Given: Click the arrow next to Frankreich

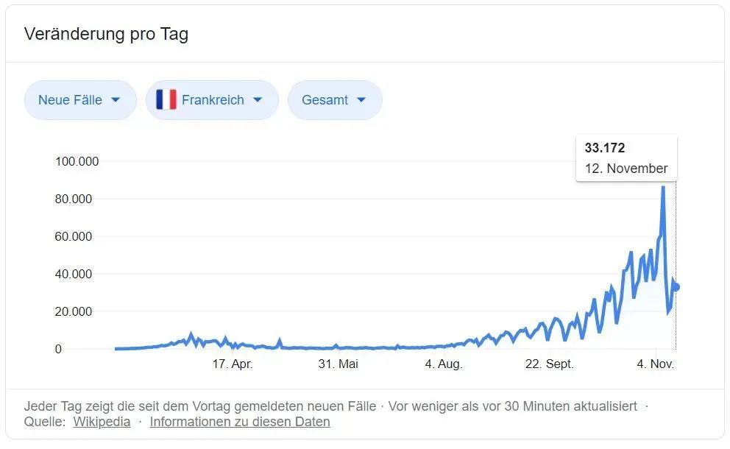Looking at the screenshot, I should point(258,99).
